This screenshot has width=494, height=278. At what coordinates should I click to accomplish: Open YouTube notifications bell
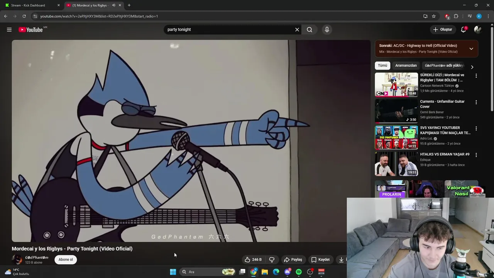(464, 29)
